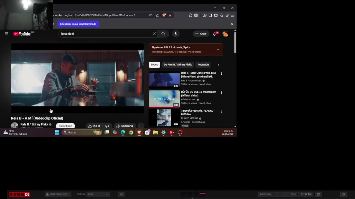Image resolution: width=355 pixels, height=199 pixels.
Task: Open VirtualDJ settings gear icon
Action: (x=344, y=194)
